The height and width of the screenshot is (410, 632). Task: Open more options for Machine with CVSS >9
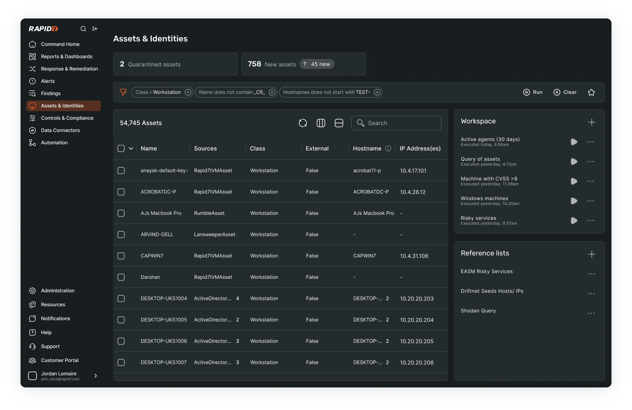click(x=591, y=181)
